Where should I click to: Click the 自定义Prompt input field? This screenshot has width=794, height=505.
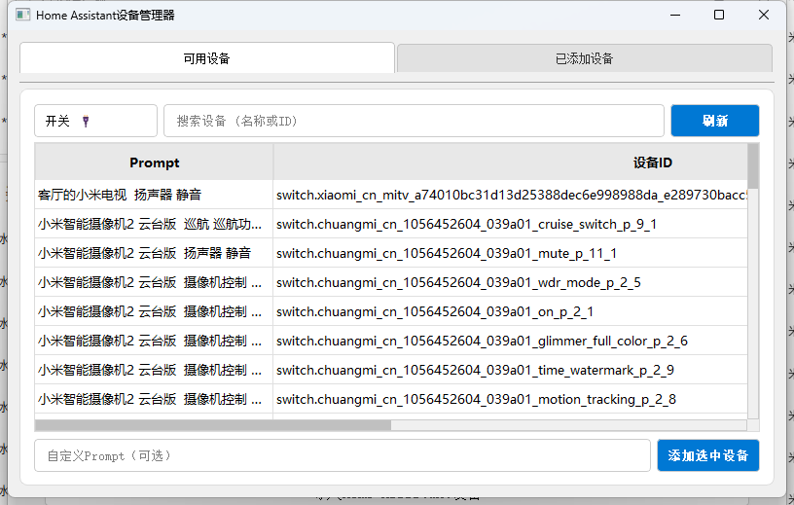click(342, 455)
